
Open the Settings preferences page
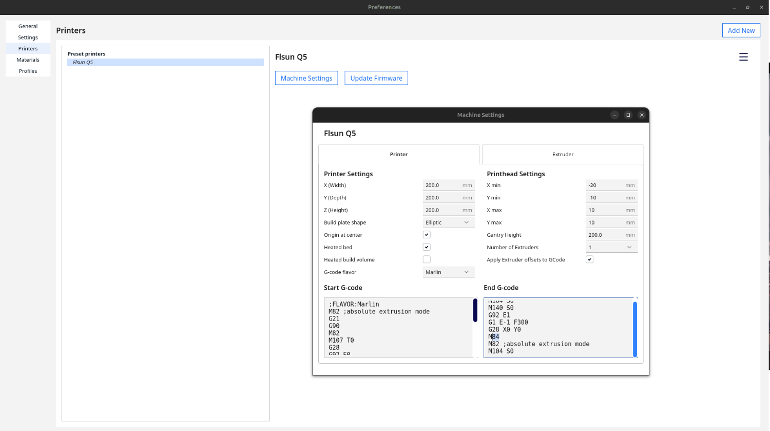(28, 38)
